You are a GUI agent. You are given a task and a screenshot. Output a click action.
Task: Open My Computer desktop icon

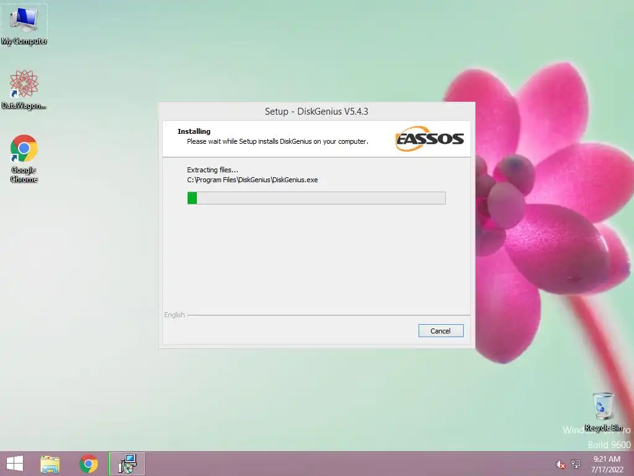pyautogui.click(x=24, y=25)
